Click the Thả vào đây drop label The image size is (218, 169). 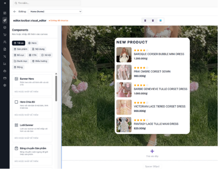tap(152, 156)
